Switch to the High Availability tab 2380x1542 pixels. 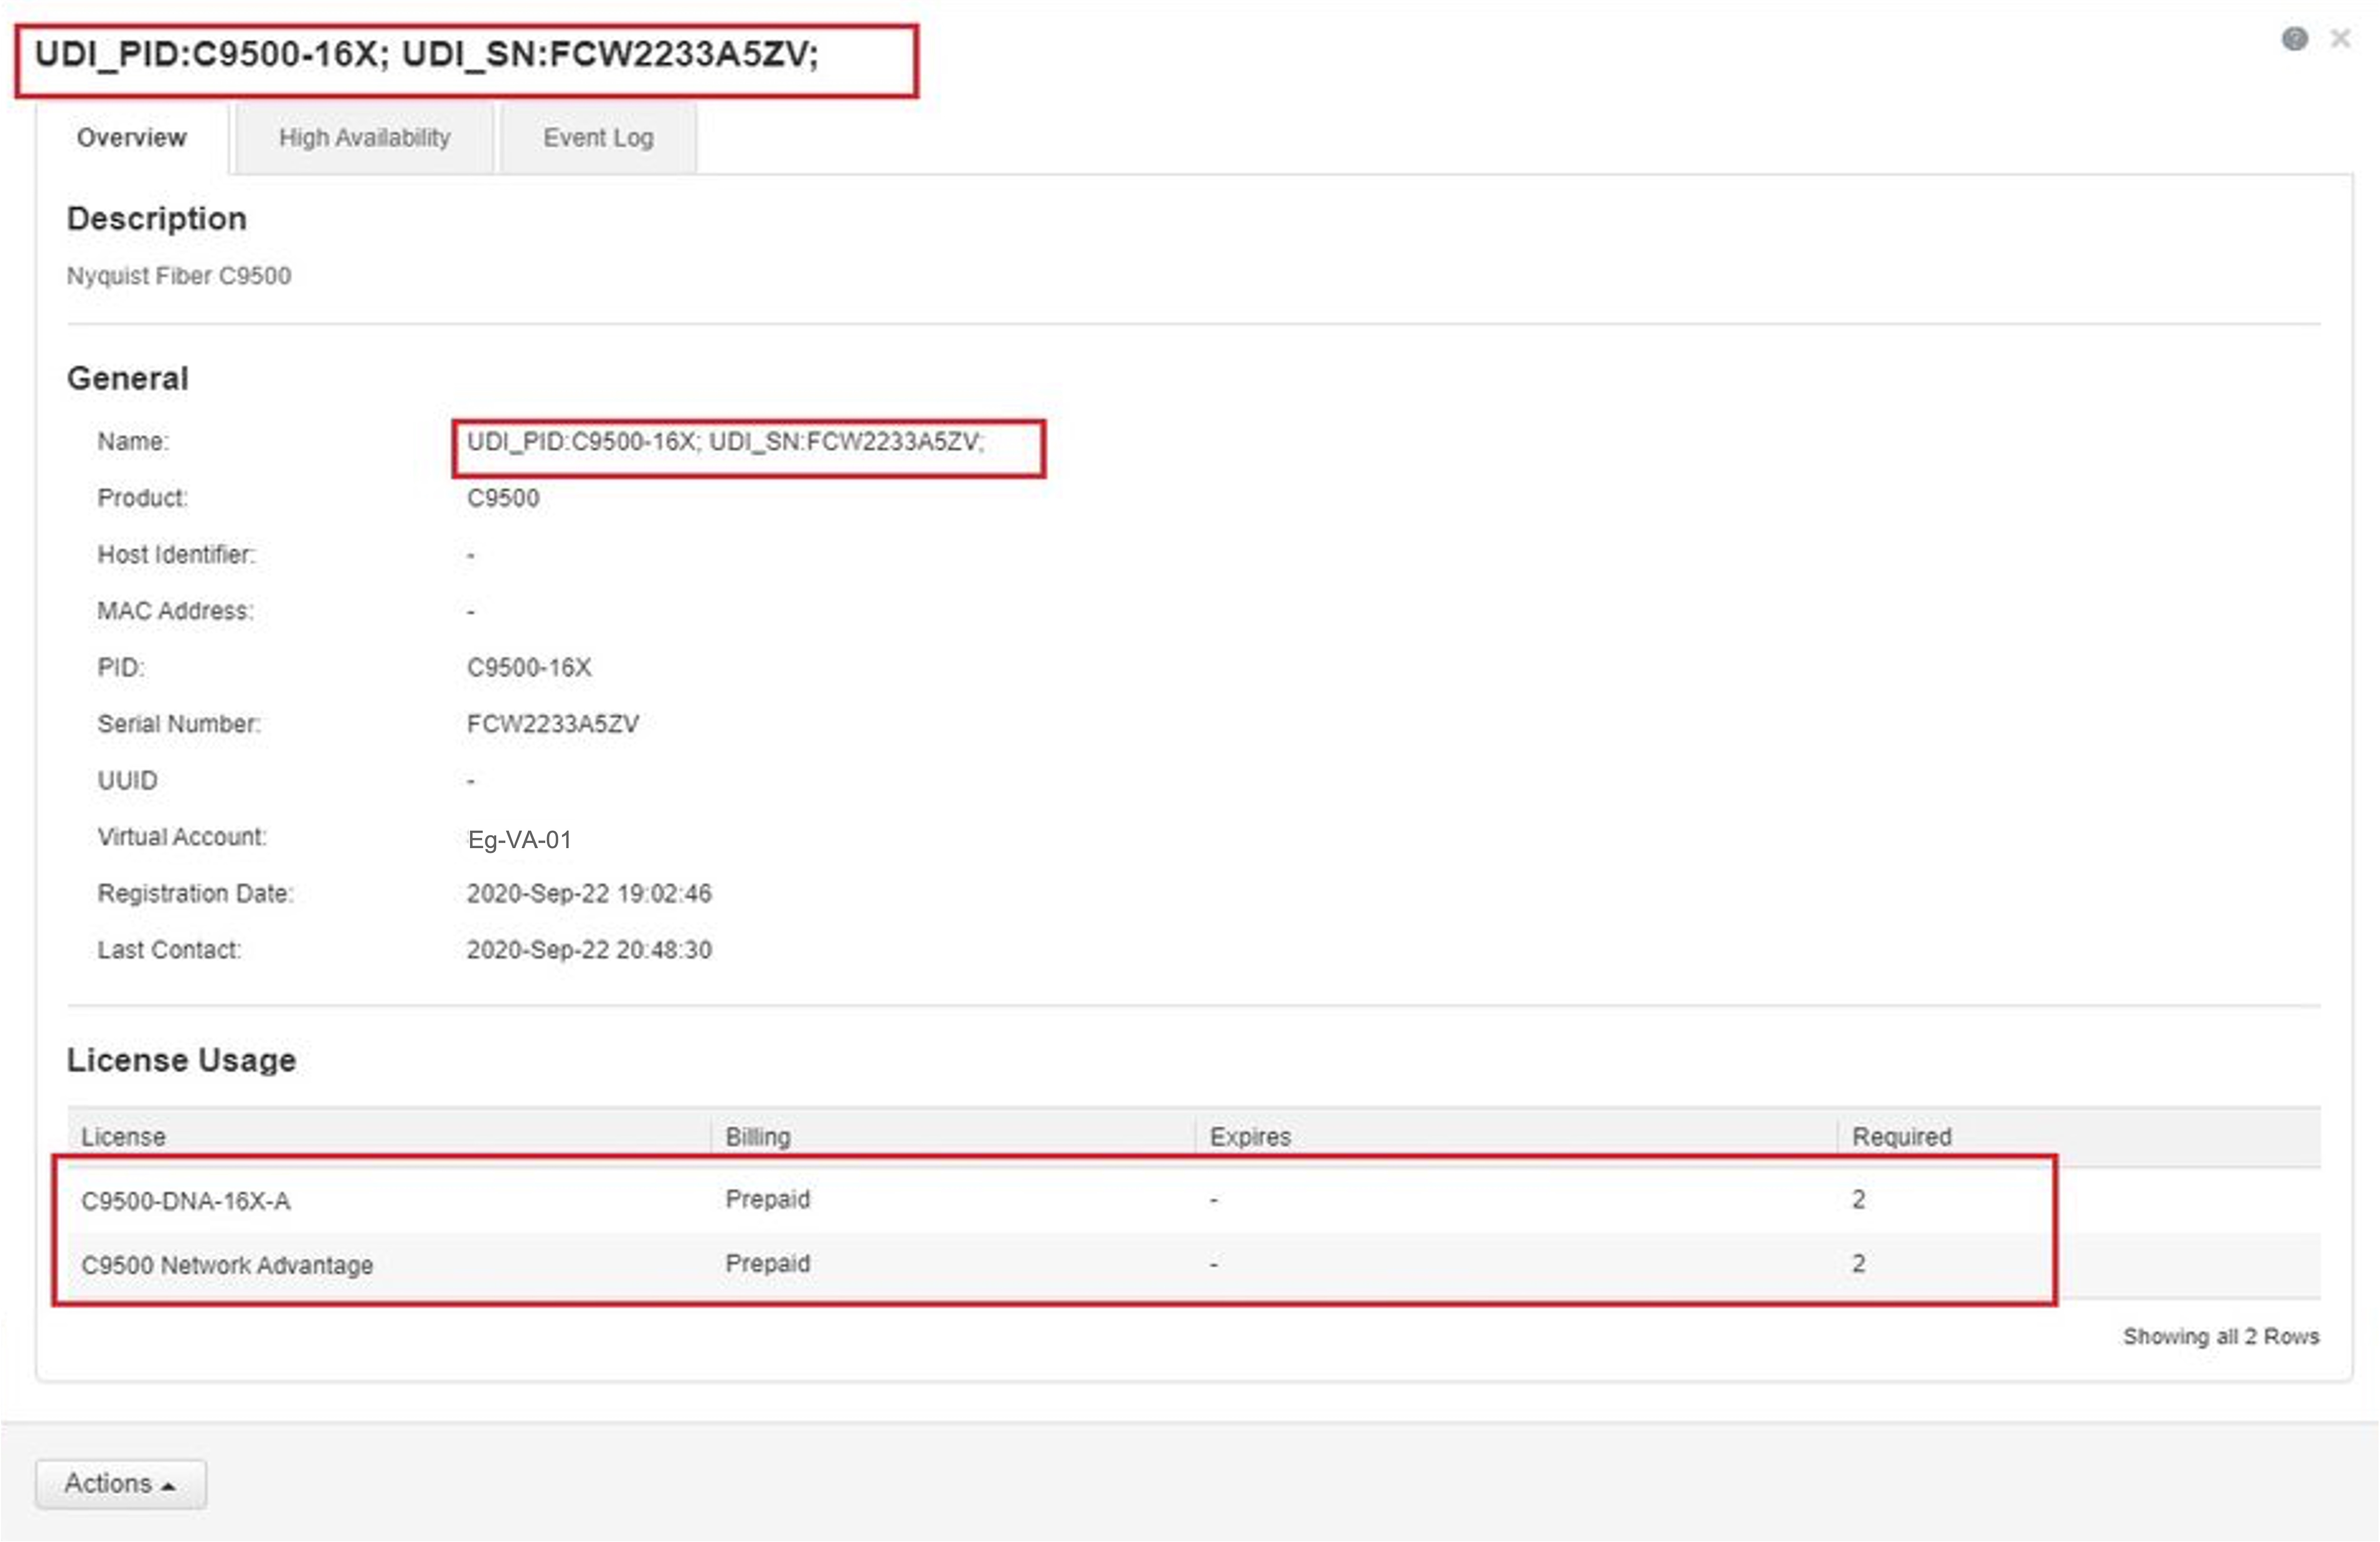tap(364, 138)
